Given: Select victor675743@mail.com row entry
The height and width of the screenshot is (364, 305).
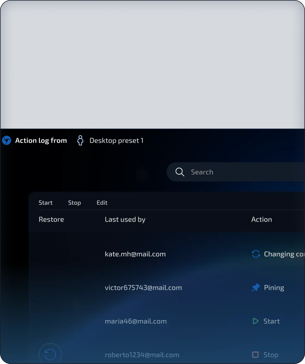Looking at the screenshot, I should coord(143,288).
